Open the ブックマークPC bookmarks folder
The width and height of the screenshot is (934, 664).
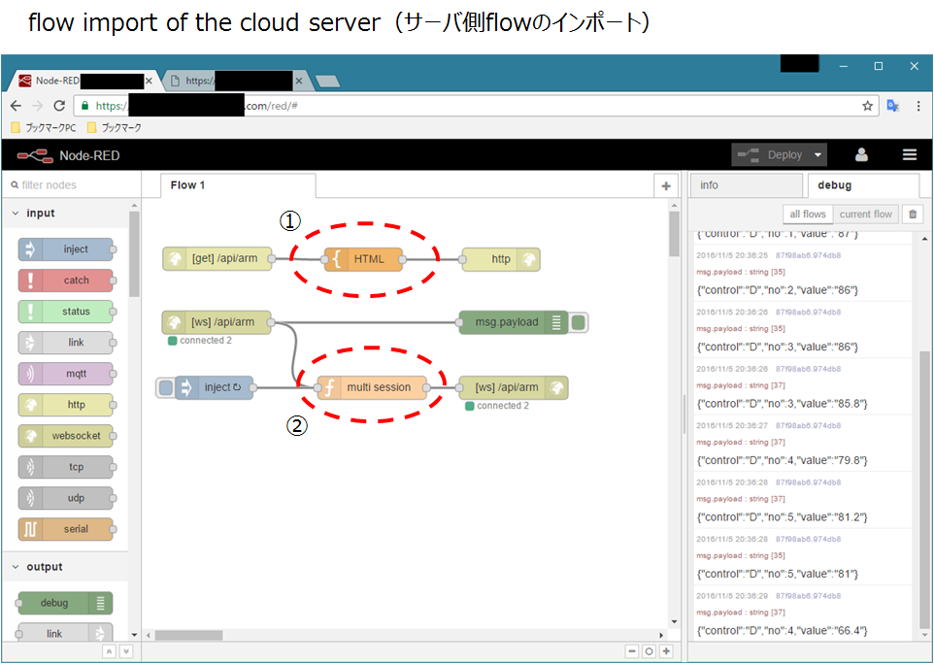44,127
